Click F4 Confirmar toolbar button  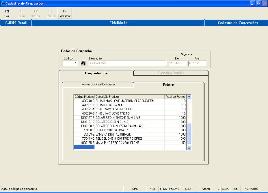[x=65, y=13]
